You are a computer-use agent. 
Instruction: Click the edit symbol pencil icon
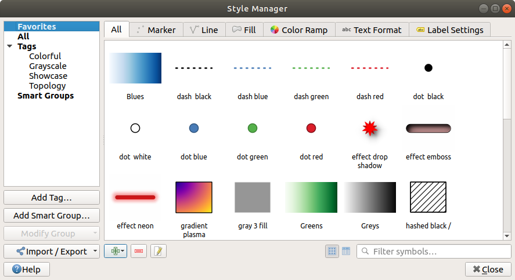159,251
